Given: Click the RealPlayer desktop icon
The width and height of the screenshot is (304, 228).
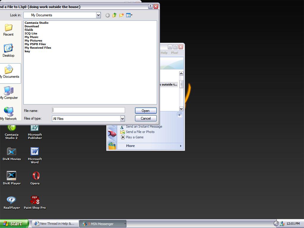Looking at the screenshot, I should click(x=12, y=202).
